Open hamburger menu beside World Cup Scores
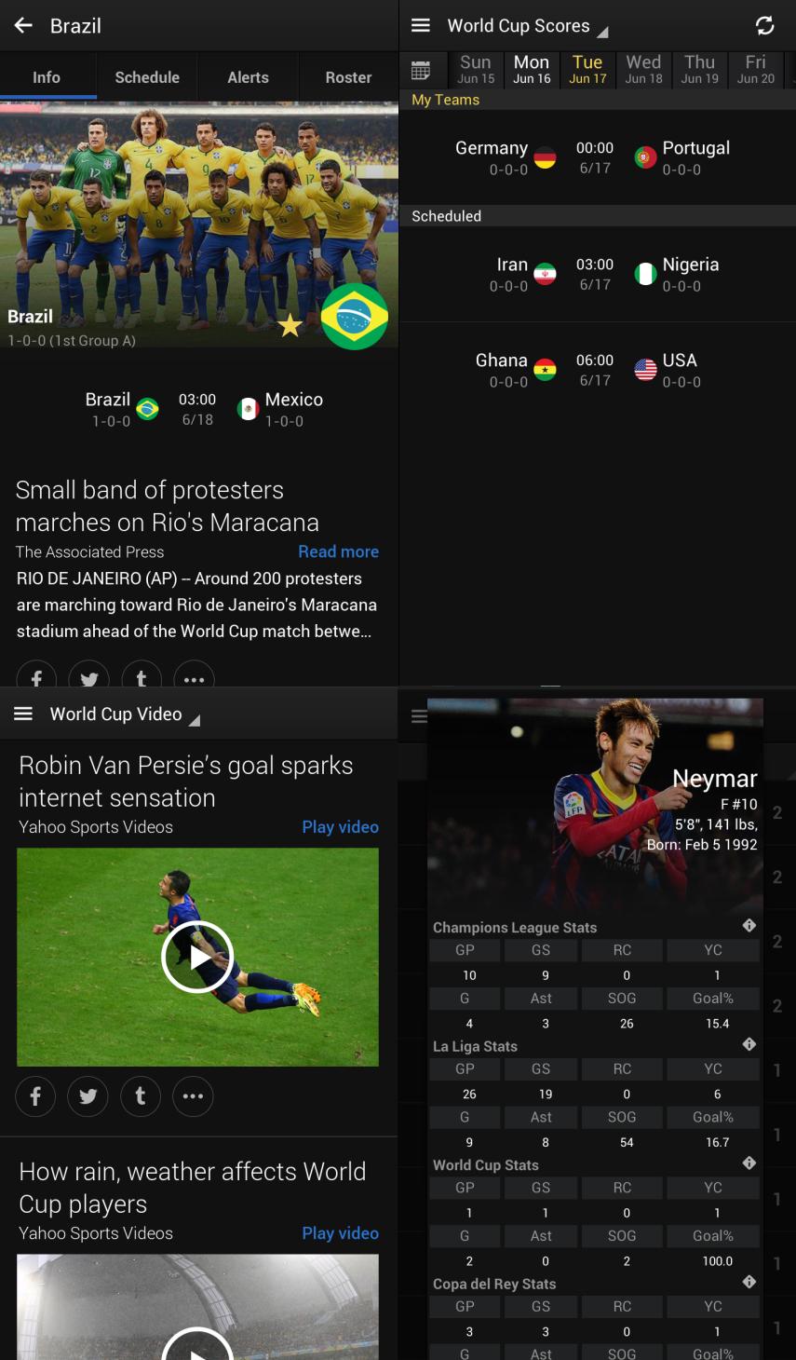Image resolution: width=796 pixels, height=1360 pixels. 421,26
